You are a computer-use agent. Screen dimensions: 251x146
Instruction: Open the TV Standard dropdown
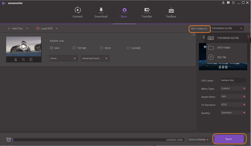click(233, 105)
